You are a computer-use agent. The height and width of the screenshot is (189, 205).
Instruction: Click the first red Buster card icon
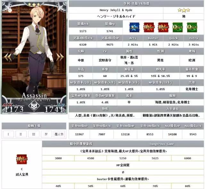tap(149, 27)
